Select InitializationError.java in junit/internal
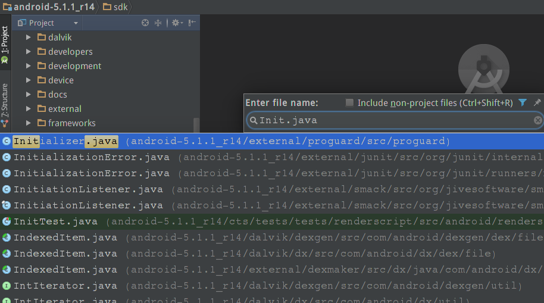 (x=272, y=157)
